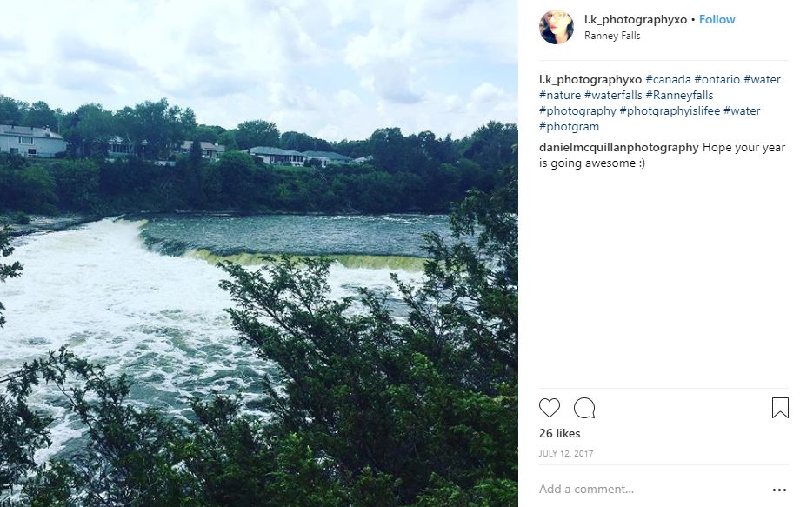Follow the l.k_photographyxo account
This screenshot has width=800, height=507.
pyautogui.click(x=717, y=19)
